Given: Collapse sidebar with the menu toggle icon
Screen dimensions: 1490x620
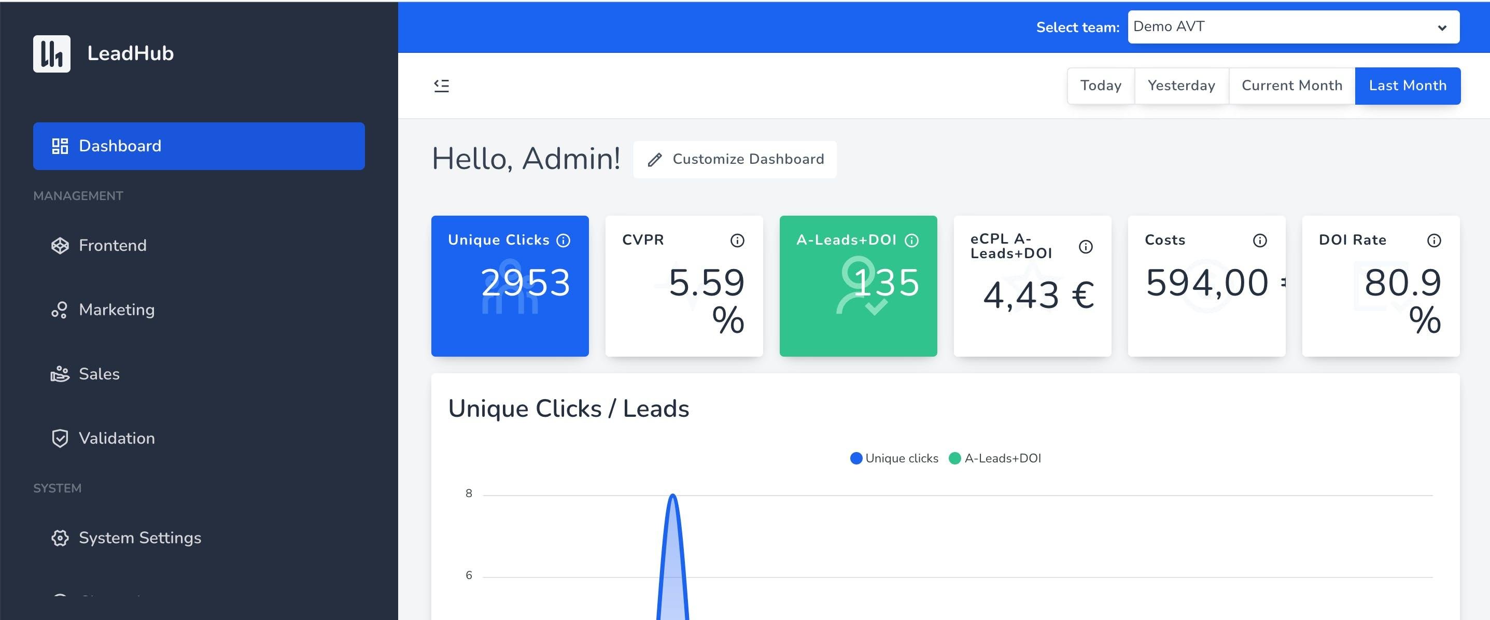Looking at the screenshot, I should [441, 86].
